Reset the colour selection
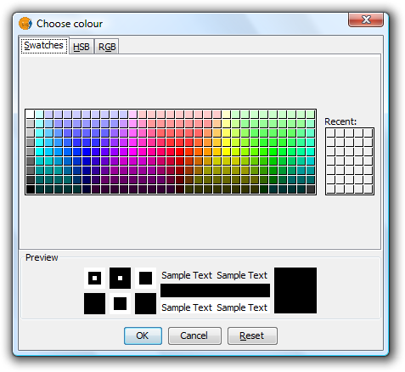The image size is (405, 372). point(252,335)
